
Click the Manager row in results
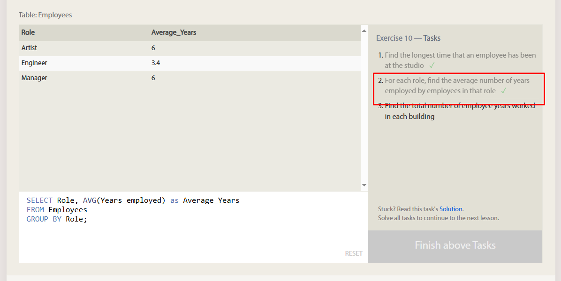190,78
